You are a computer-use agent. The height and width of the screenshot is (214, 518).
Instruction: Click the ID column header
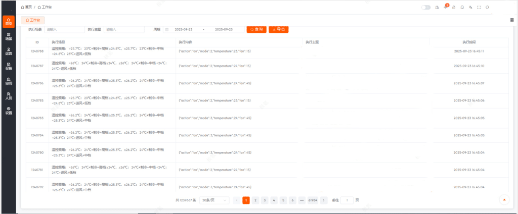[37, 42]
